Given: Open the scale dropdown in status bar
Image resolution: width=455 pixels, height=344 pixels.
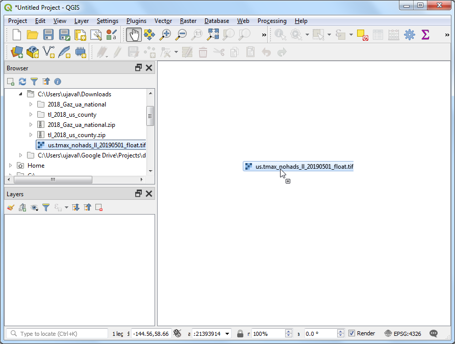Looking at the screenshot, I should [227, 334].
